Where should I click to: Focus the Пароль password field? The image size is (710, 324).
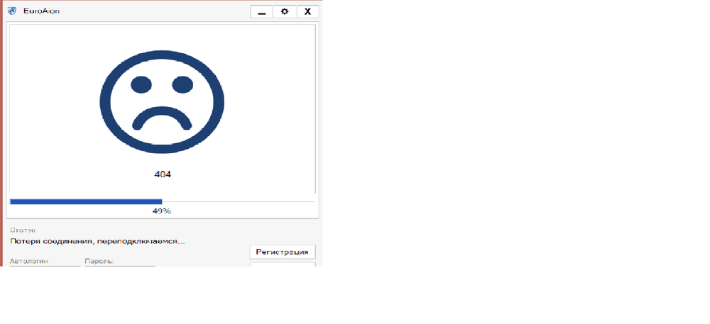coord(120,265)
